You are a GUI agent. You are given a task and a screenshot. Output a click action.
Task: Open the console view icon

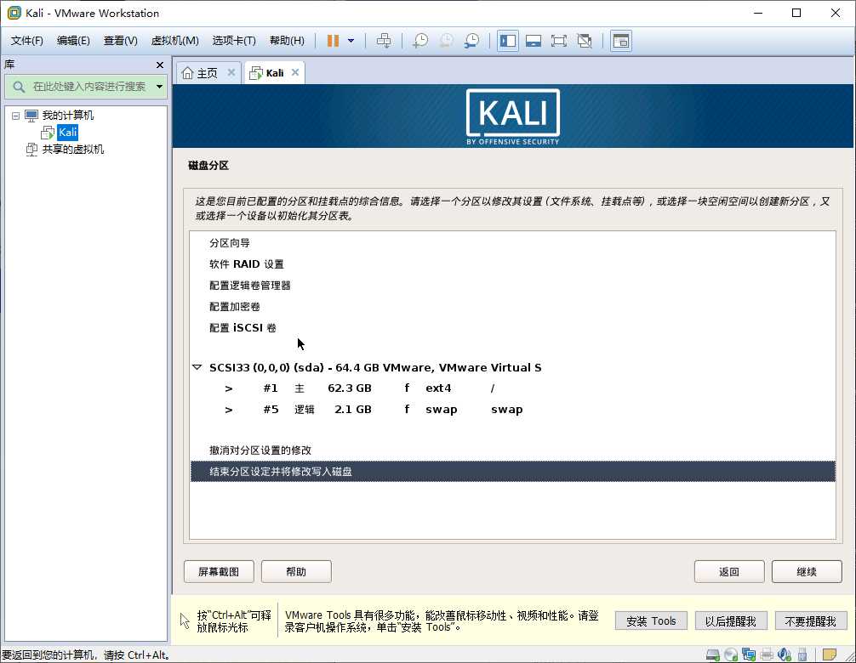(x=621, y=41)
